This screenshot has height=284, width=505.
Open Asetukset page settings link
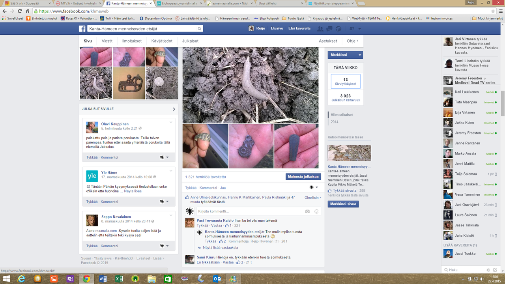pyautogui.click(x=328, y=41)
